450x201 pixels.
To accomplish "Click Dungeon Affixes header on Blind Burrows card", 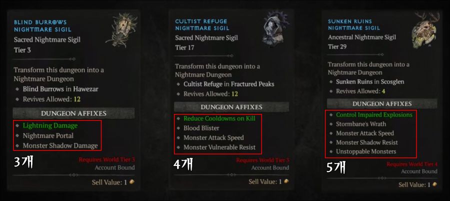I will coord(74,113).
